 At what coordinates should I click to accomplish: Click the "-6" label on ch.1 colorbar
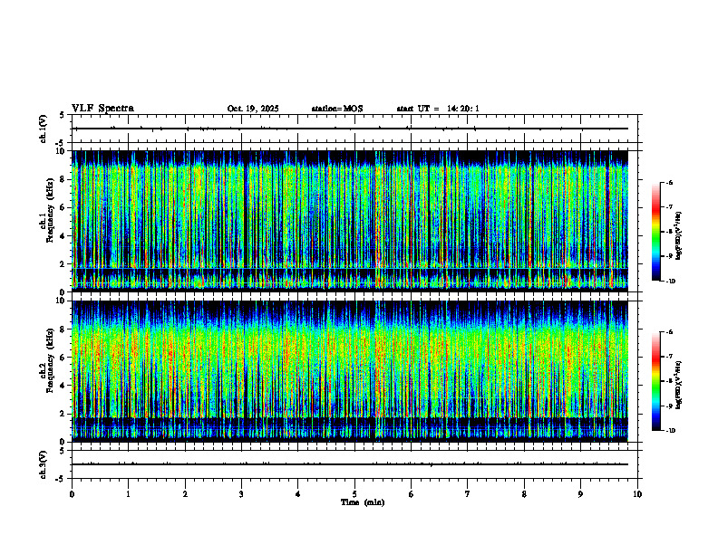point(669,182)
